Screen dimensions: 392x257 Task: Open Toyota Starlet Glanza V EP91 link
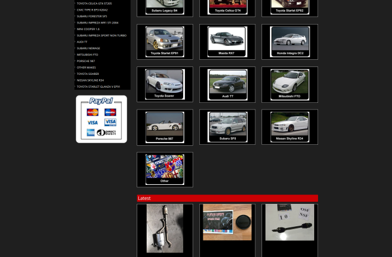(x=98, y=87)
